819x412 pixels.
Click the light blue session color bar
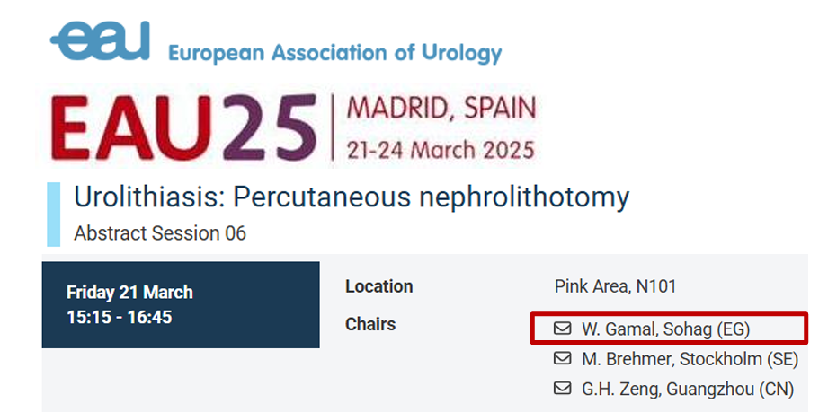coord(53,214)
